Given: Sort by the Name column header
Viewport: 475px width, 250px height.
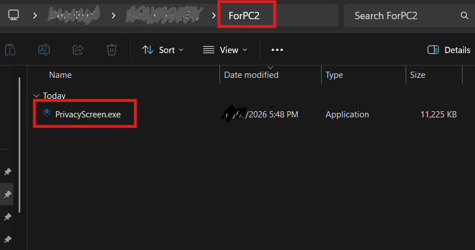Looking at the screenshot, I should [x=60, y=75].
